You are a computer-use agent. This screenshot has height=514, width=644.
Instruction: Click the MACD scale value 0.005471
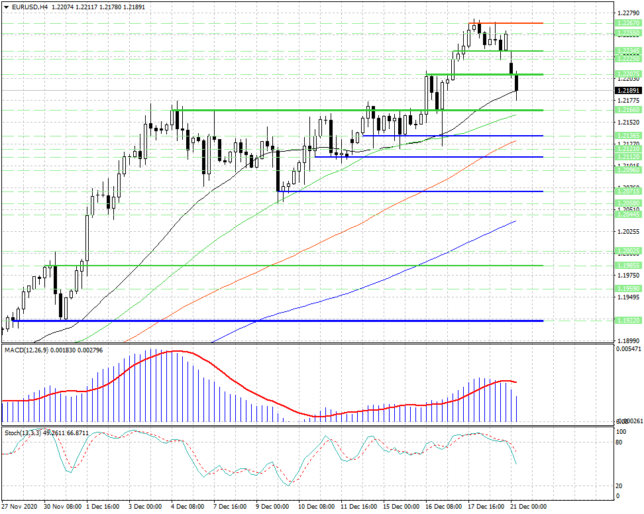[x=629, y=349]
